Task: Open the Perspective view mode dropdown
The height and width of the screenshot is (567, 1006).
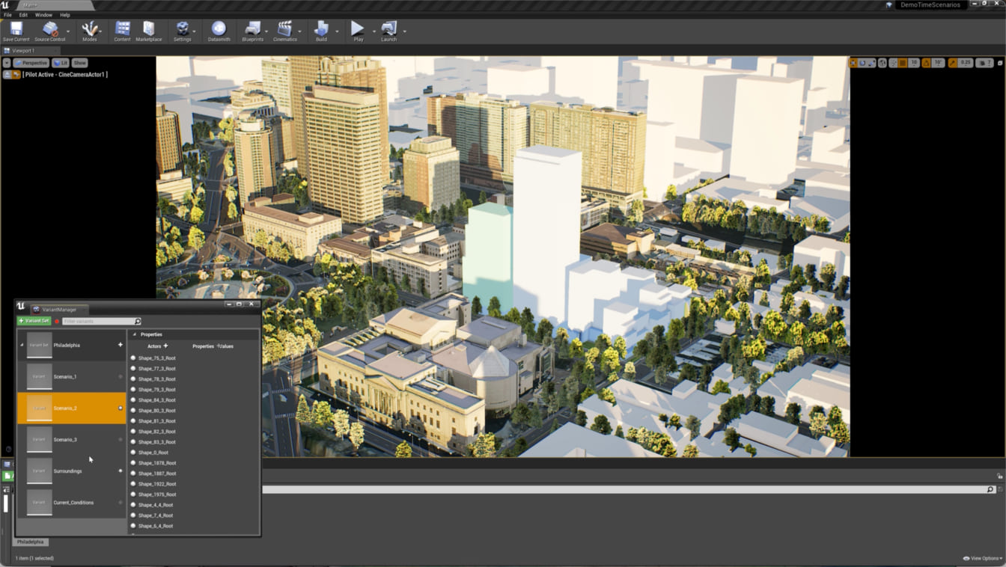Action: [31, 63]
